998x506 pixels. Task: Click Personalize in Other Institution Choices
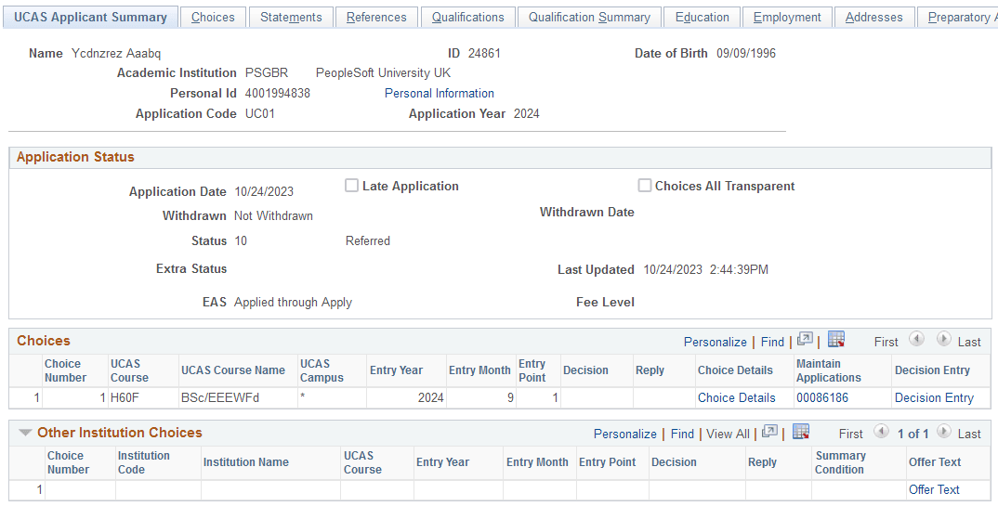624,435
